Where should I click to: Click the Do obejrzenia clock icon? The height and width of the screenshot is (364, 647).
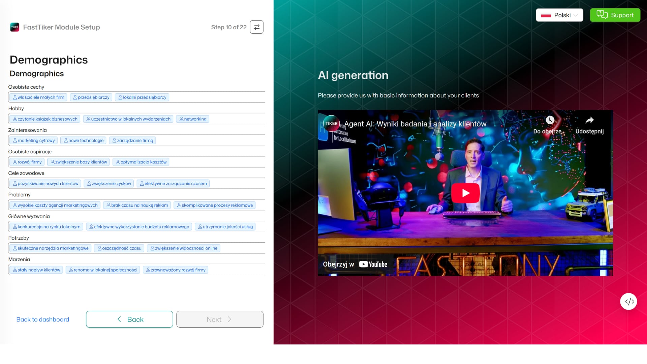coord(550,120)
